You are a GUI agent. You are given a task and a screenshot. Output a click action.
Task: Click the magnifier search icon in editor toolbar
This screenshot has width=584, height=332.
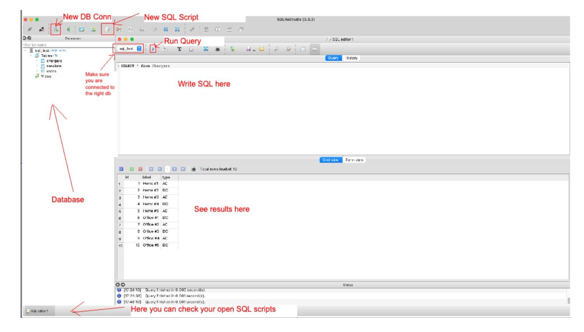[x=276, y=49]
